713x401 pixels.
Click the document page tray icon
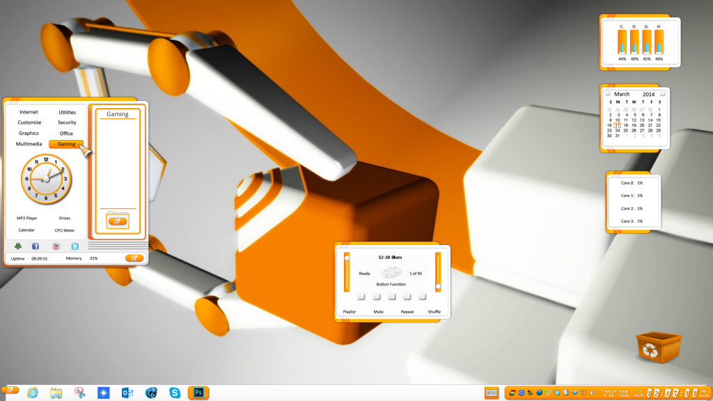[565, 393]
